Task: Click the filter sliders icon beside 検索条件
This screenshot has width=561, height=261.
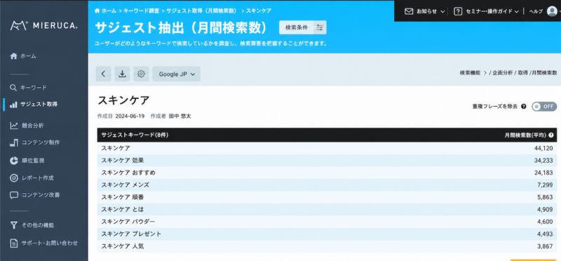Action: (320, 27)
